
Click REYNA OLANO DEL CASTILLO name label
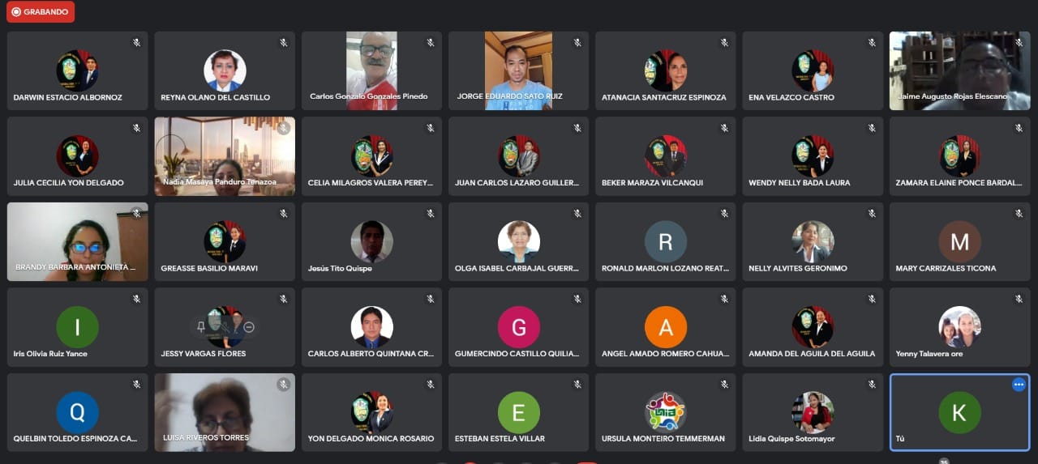(x=216, y=97)
